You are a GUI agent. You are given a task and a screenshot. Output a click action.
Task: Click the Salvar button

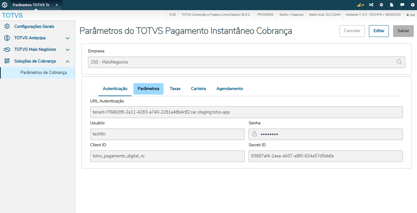[403, 31]
